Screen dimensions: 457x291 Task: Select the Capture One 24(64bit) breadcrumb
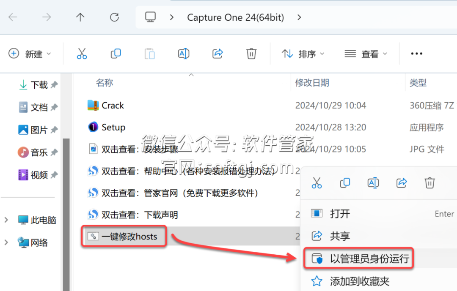[236, 17]
